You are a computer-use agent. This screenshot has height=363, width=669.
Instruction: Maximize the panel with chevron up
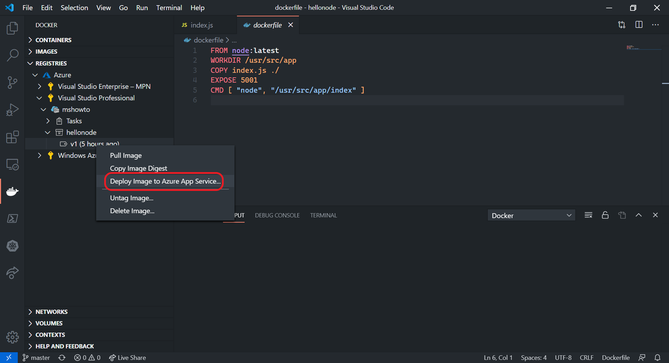639,215
